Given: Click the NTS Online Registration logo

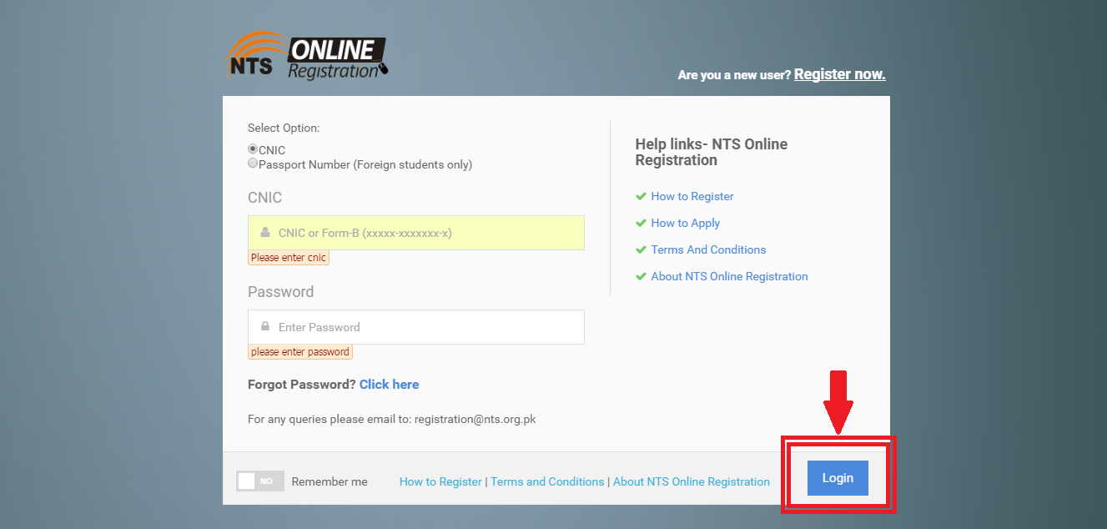Looking at the screenshot, I should [x=308, y=57].
